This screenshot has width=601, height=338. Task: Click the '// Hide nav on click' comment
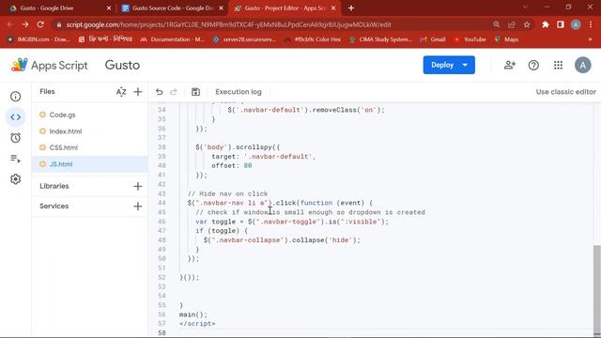tap(227, 194)
